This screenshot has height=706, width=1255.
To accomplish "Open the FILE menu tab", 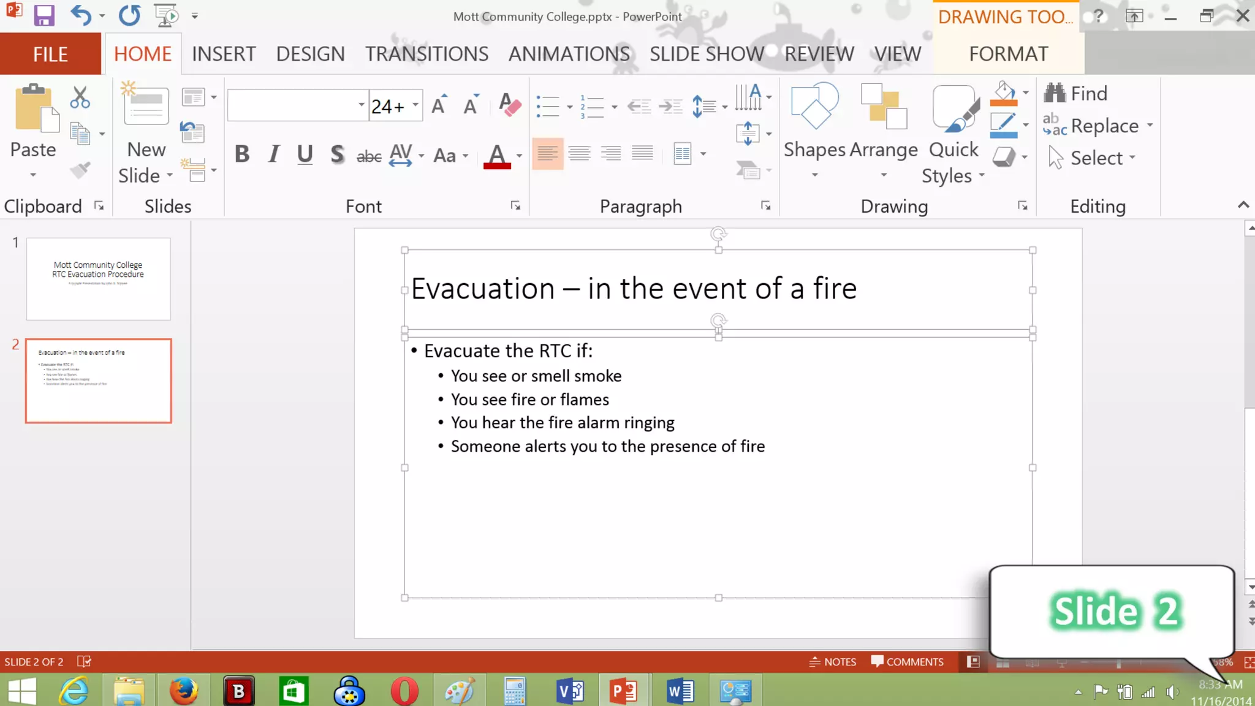I will pyautogui.click(x=50, y=54).
